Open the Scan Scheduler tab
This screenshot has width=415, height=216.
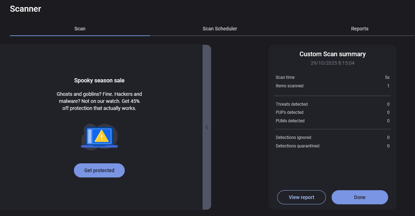click(220, 29)
